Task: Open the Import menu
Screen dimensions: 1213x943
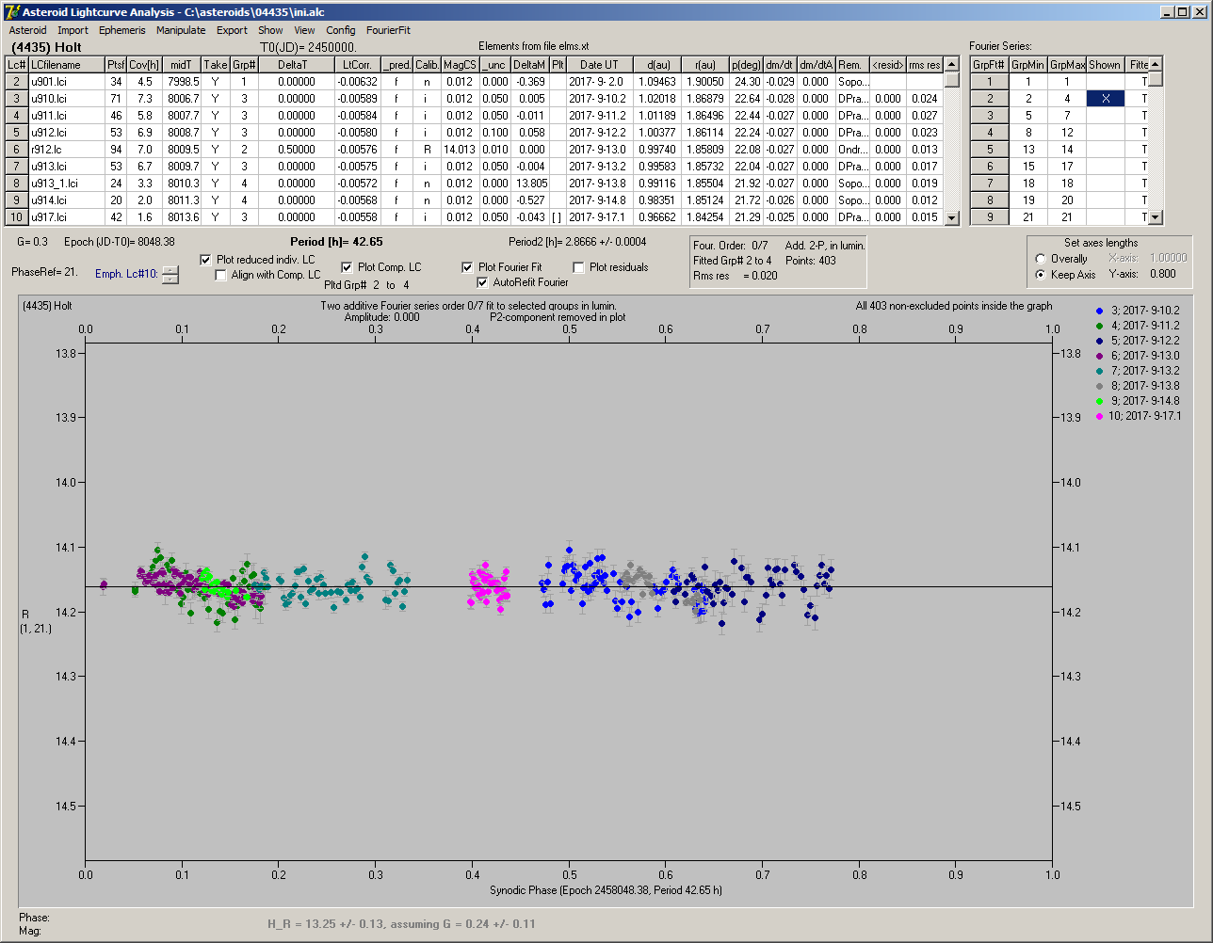Action: (73, 30)
